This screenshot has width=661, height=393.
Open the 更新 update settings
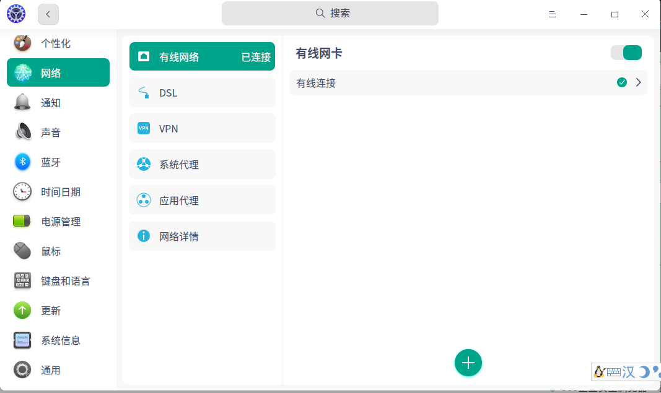pos(58,311)
